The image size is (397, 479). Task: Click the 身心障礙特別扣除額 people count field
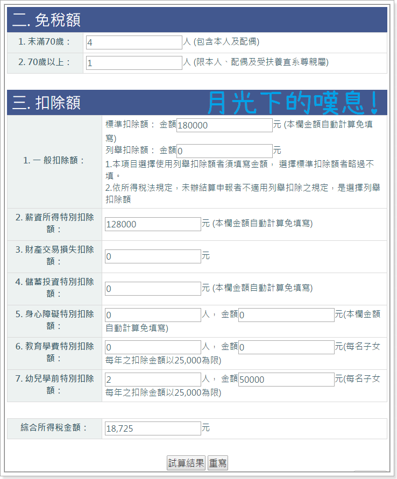pyautogui.click(x=153, y=315)
